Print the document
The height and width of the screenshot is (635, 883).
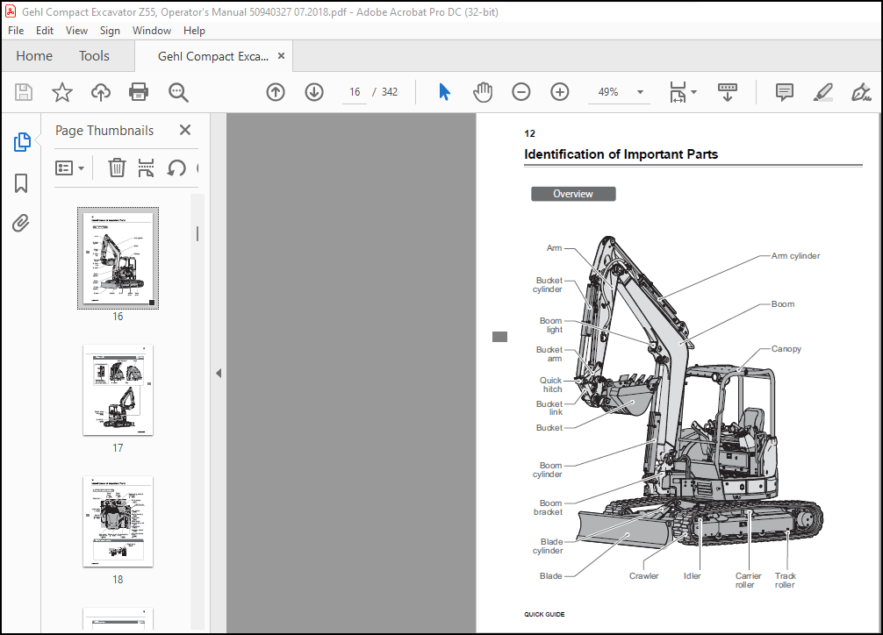tap(139, 92)
